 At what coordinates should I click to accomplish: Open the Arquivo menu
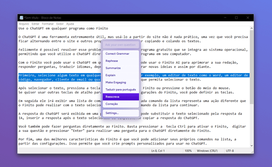click(24, 24)
